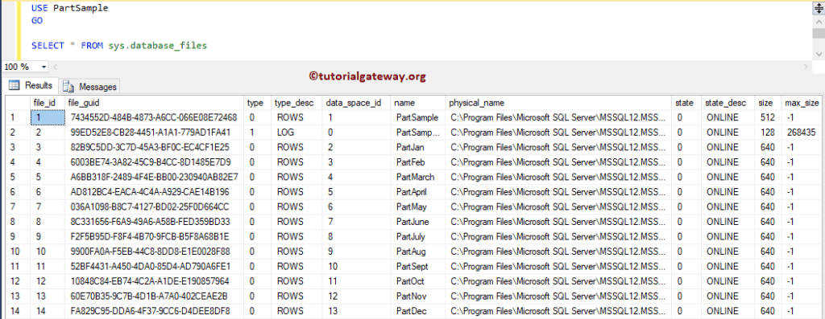Switch to the Messages tab

click(89, 87)
